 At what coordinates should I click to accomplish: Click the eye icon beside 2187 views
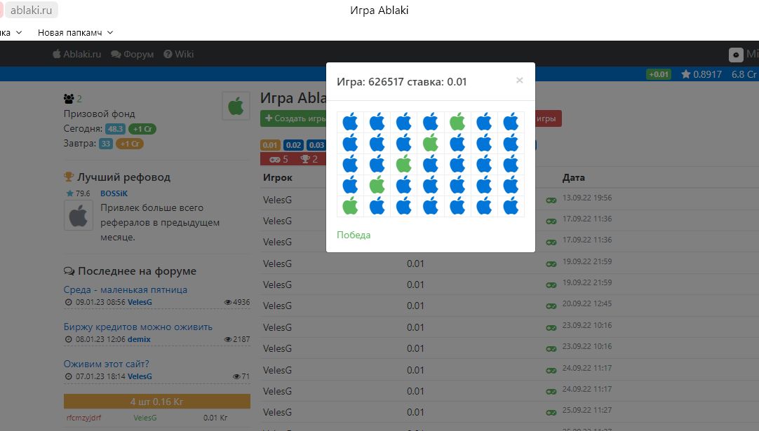227,340
